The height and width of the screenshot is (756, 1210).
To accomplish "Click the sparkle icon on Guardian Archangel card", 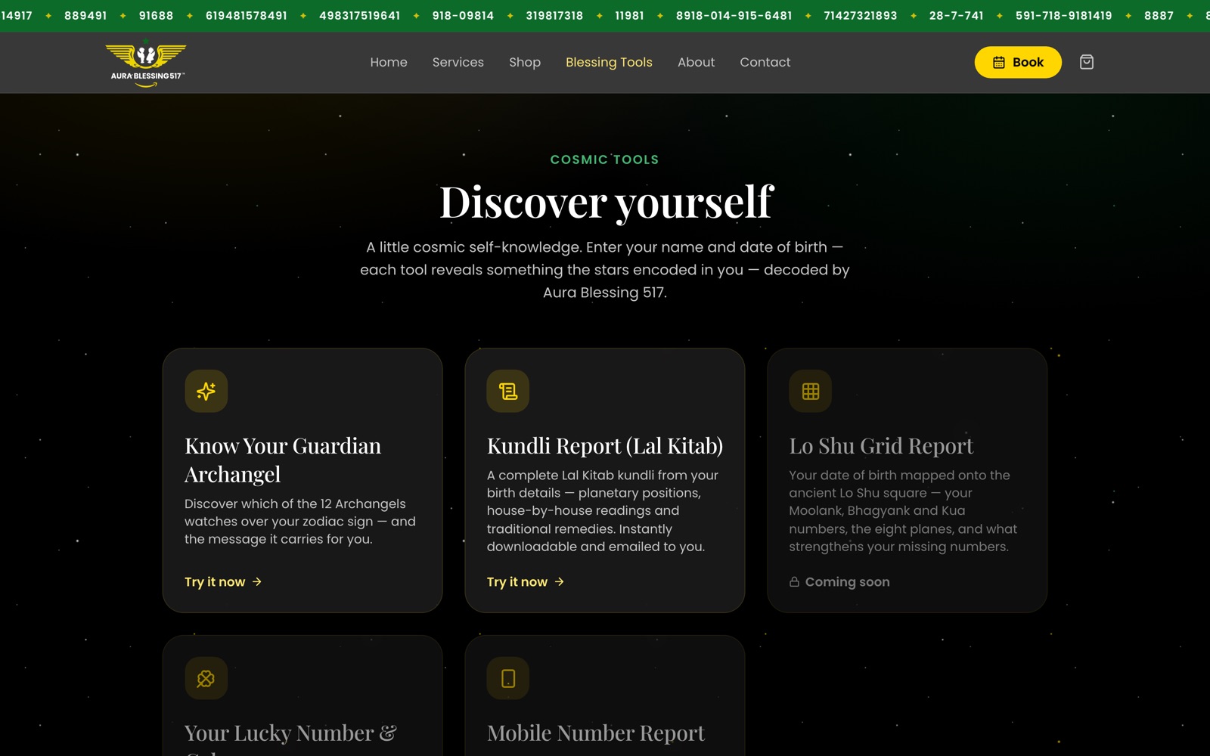I will [x=206, y=391].
